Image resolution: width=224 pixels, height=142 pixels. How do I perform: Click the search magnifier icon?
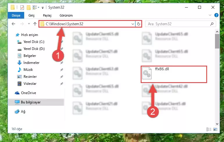[x=212, y=24]
